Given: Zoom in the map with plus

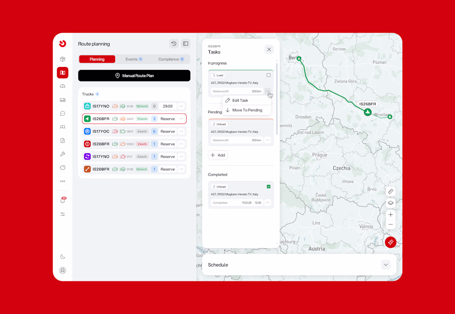Looking at the screenshot, I should (390, 214).
